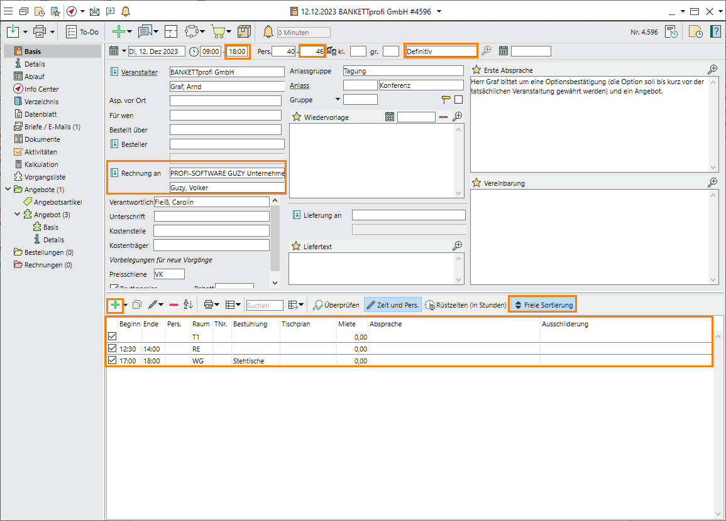Click the Überprüfen button
Viewport: 726px width, 521px height.
click(337, 305)
